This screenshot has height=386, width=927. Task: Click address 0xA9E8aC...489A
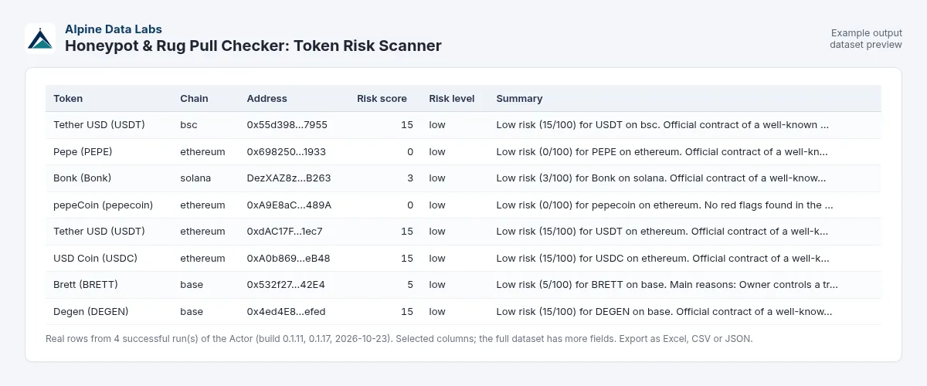pos(289,205)
